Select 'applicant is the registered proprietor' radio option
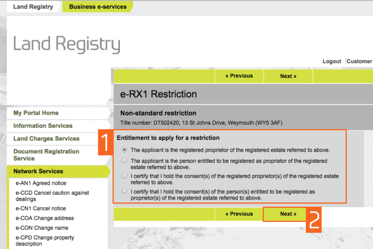 tap(124, 150)
